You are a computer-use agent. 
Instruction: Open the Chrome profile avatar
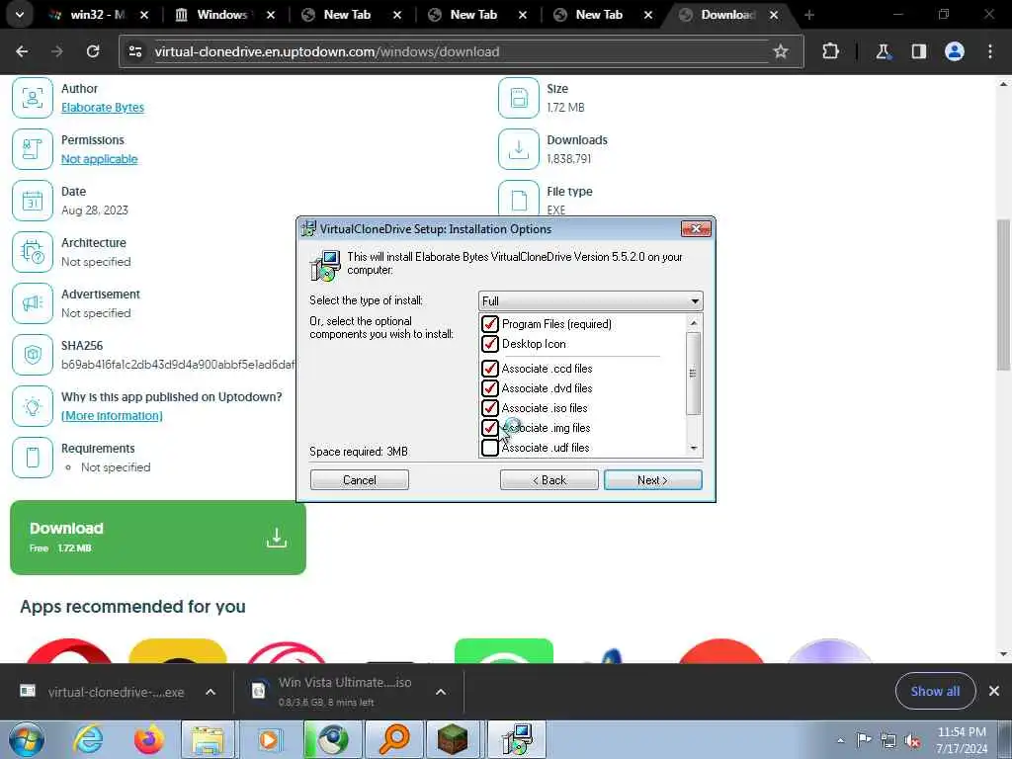[954, 51]
